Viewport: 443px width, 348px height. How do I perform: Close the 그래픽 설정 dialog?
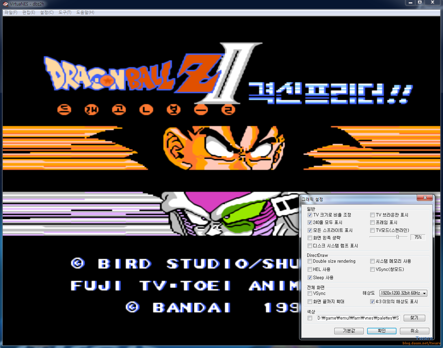point(425,198)
